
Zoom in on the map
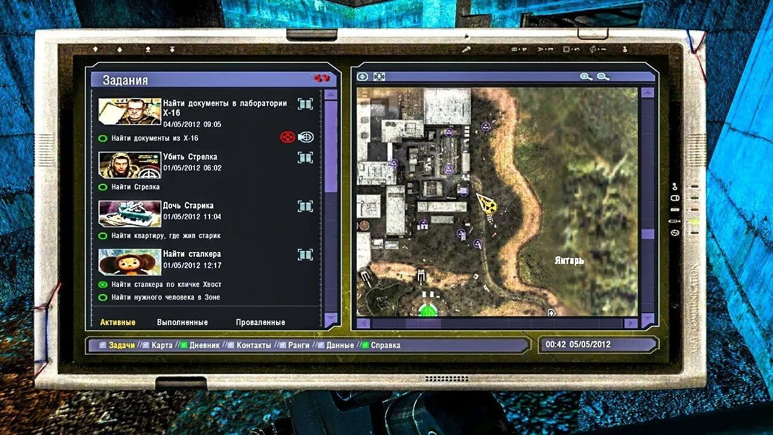tap(586, 77)
